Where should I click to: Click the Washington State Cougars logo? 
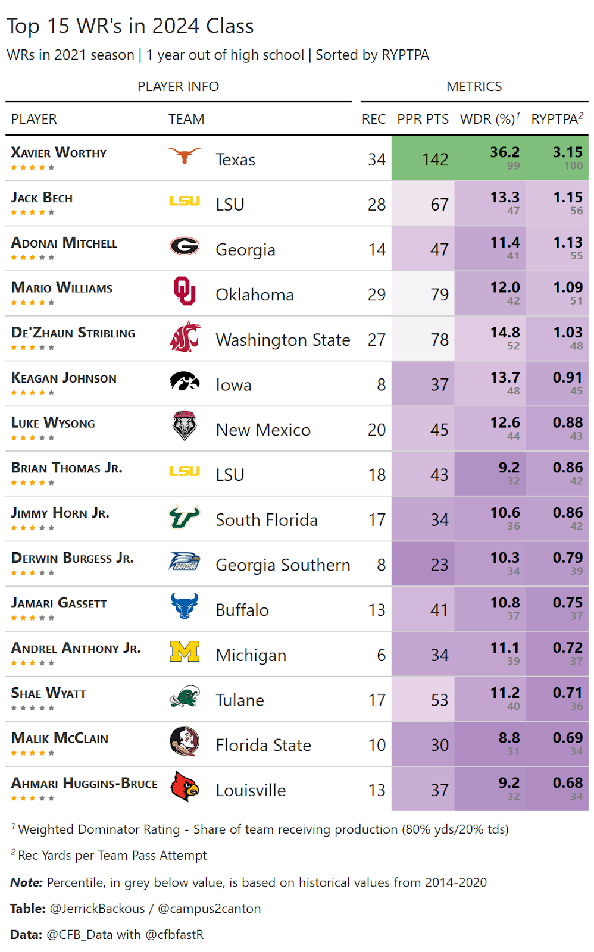coord(185,337)
